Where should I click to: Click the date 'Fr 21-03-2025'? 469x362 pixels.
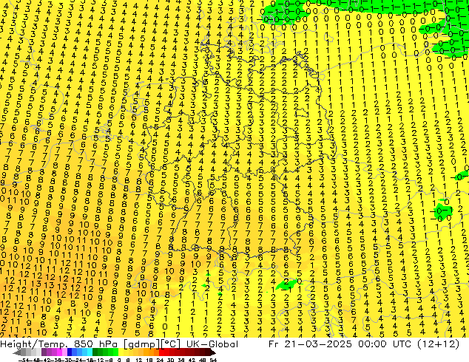tap(310, 344)
